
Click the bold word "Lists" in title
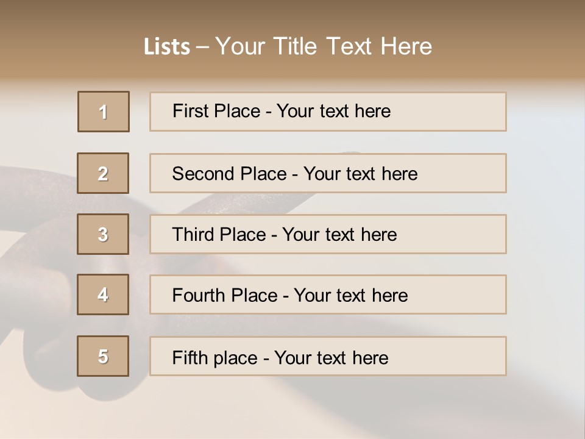coord(167,47)
